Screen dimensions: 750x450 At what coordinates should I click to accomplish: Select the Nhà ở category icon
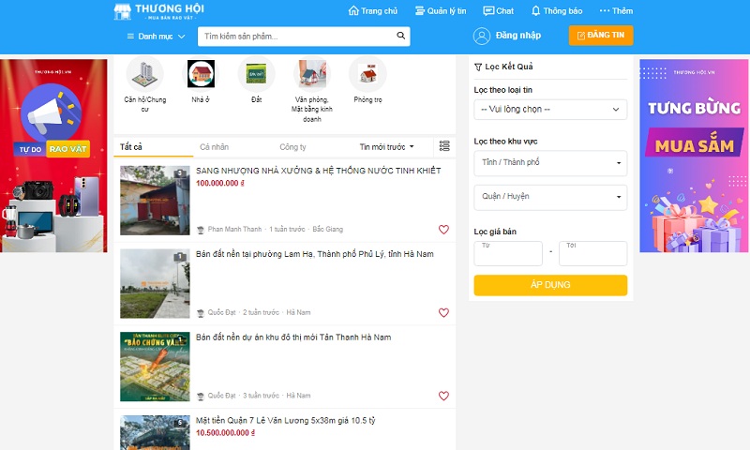point(201,74)
